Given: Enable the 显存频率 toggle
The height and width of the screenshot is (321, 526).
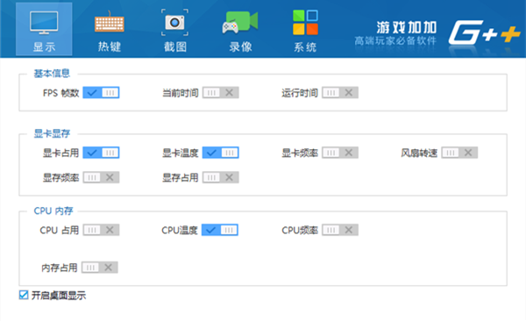Looking at the screenshot, I should point(101,177).
